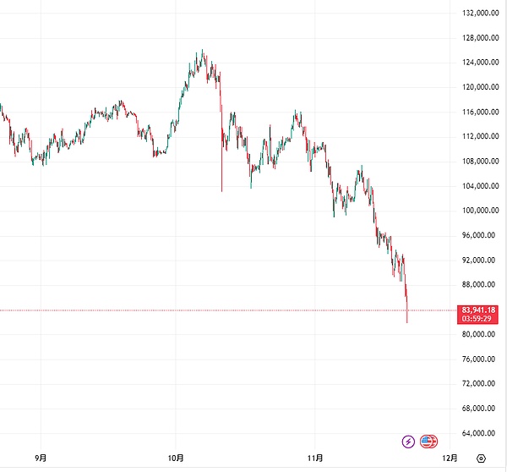Select the 10月 label on time axis
This screenshot has height=472, width=507.
(176, 458)
